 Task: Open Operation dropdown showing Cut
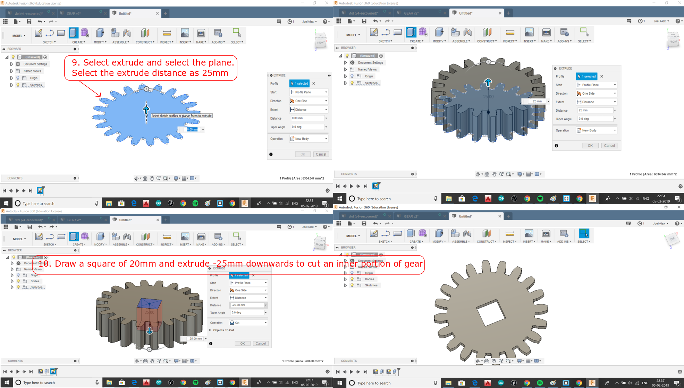coord(248,323)
